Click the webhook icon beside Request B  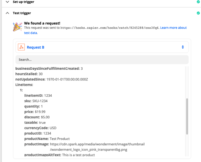pos(21,47)
